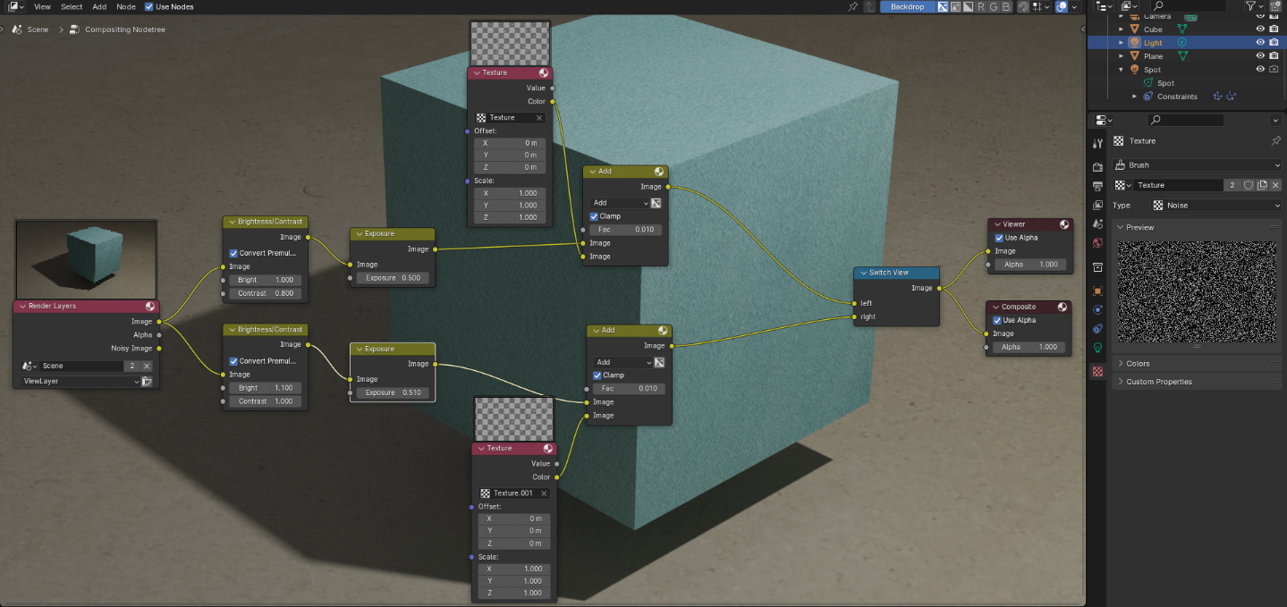Open the Output properties tab
This screenshot has width=1287, height=607.
[x=1097, y=187]
